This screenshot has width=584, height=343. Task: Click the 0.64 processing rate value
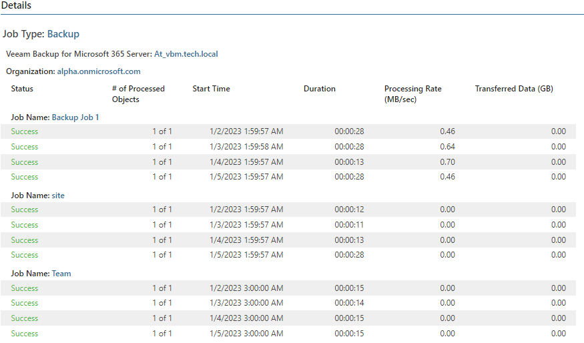point(447,147)
